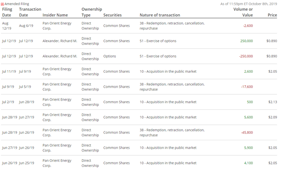This screenshot has width=286, height=170.
Task: Click Pan Orient Energy Corp. in Aug 12/19 row
Action: click(57, 26)
